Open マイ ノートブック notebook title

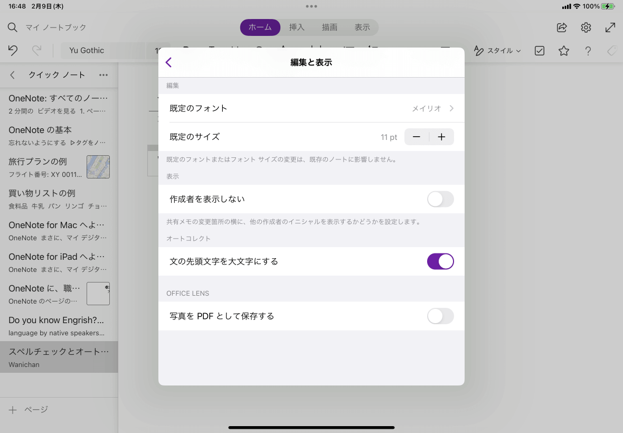coord(56,27)
